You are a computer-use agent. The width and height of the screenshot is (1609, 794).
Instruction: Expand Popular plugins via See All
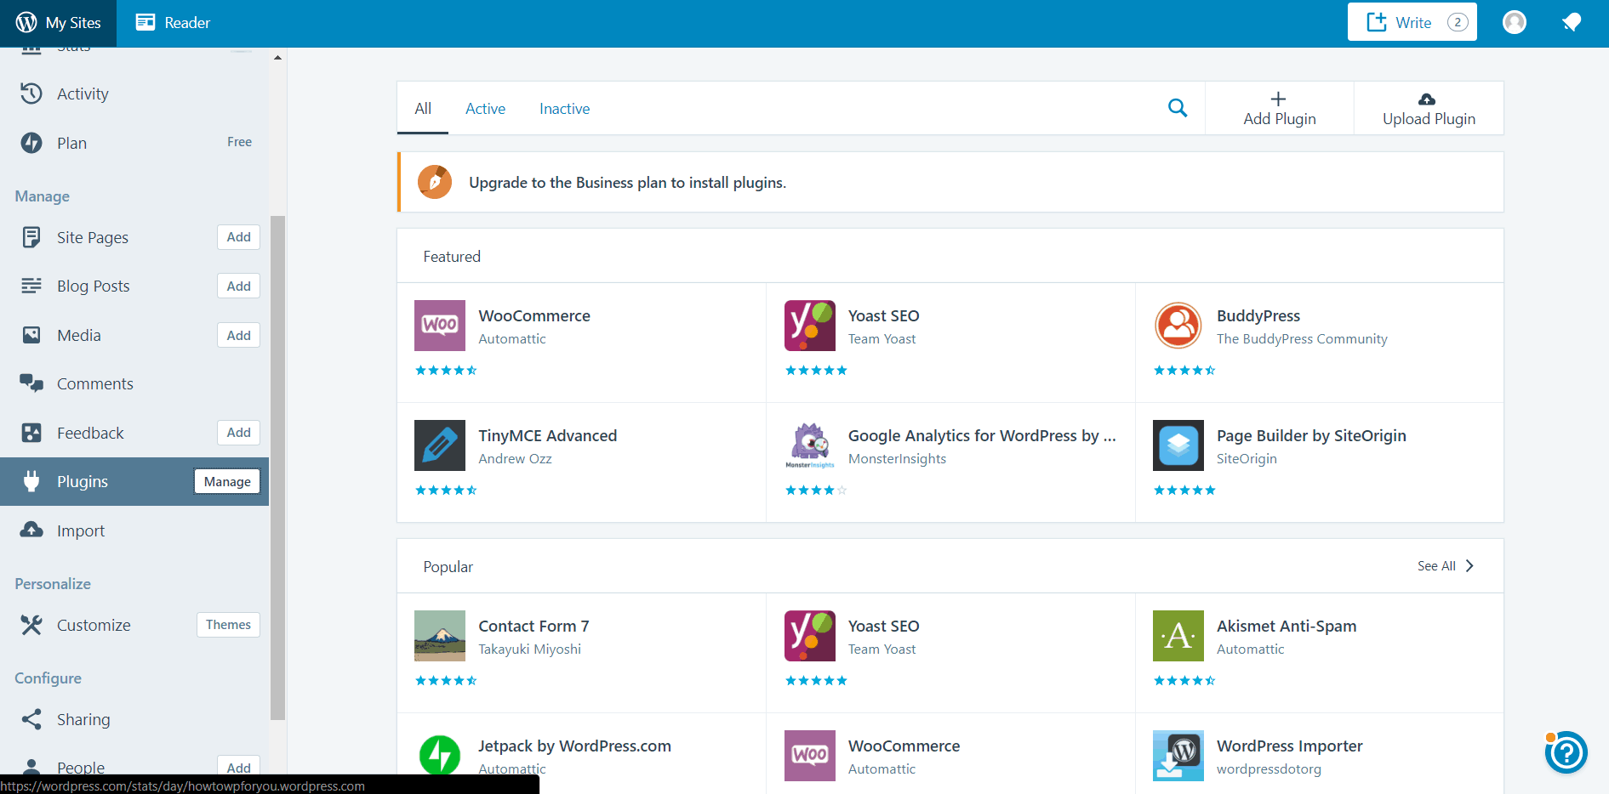(1445, 566)
